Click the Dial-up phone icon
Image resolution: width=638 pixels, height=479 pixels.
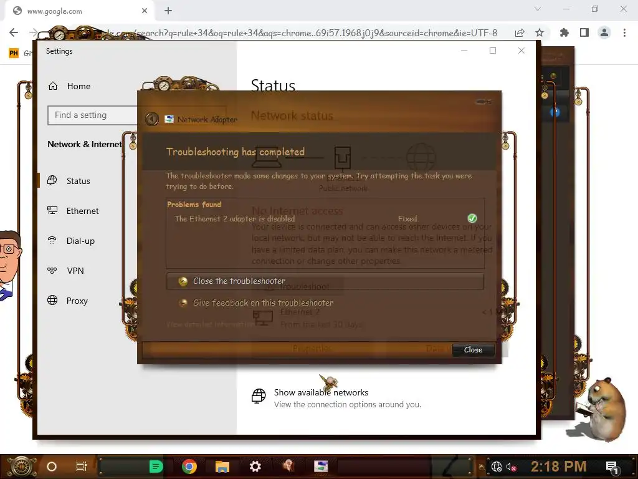click(52, 241)
